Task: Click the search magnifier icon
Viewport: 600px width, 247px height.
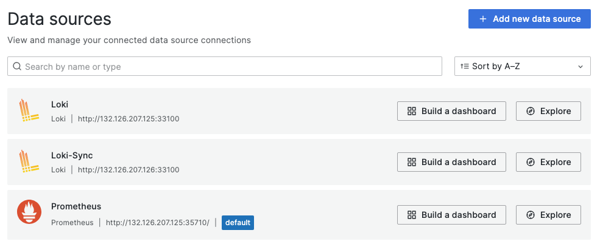Action: (x=17, y=67)
